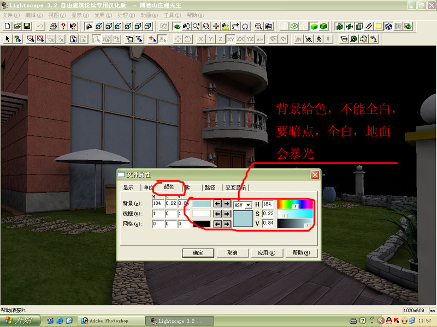
Task: Switch to the 路径 tab
Action: (x=210, y=187)
